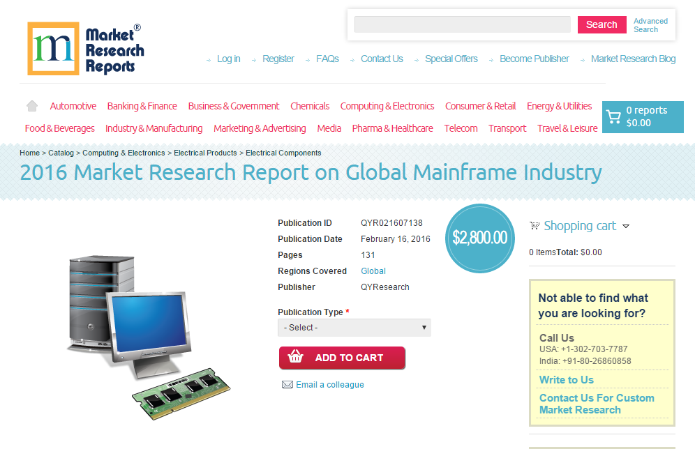Click the $2,800.00 price badge

point(480,238)
